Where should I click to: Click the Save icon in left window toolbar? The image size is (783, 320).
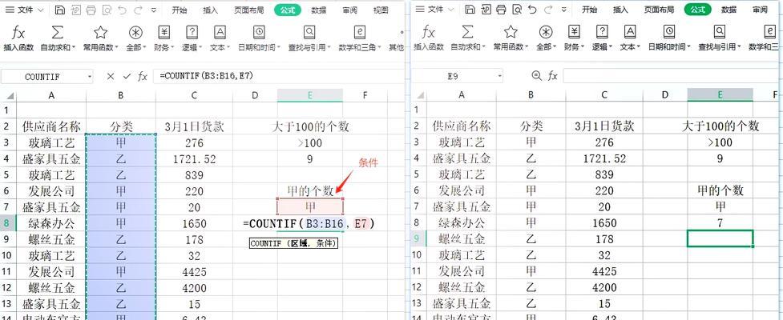pyautogui.click(x=60, y=10)
